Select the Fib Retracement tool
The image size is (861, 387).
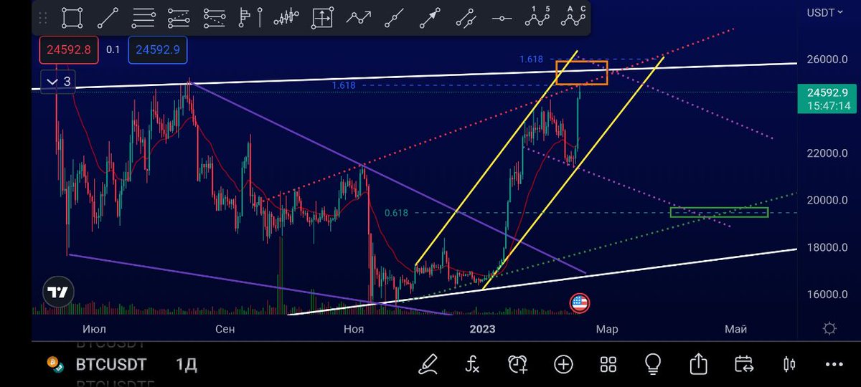click(x=143, y=17)
